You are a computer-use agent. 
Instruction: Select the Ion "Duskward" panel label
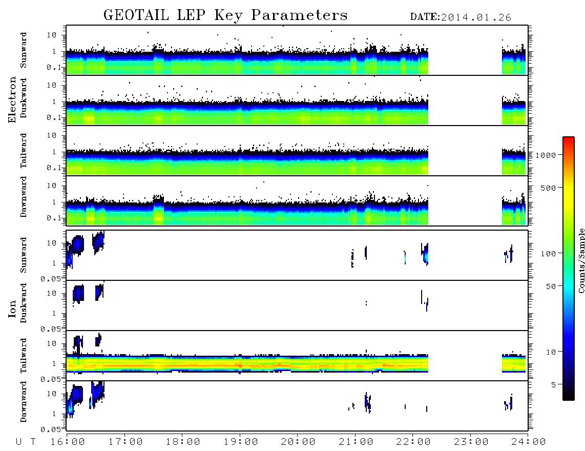(x=24, y=303)
